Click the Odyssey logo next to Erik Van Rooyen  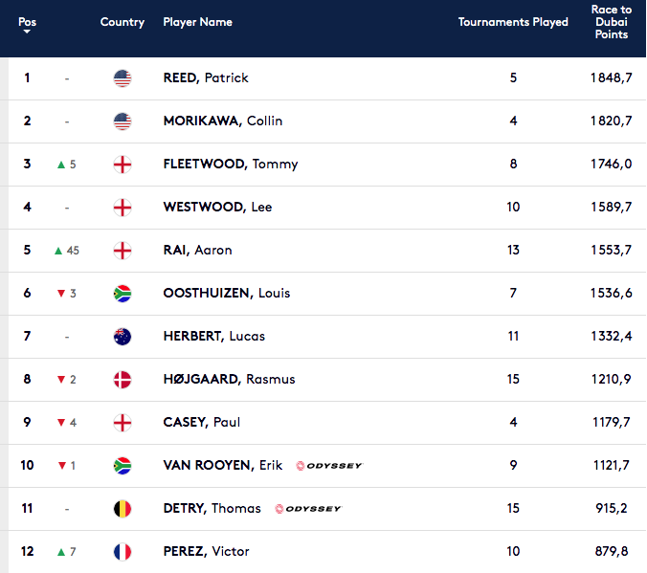[x=329, y=466]
